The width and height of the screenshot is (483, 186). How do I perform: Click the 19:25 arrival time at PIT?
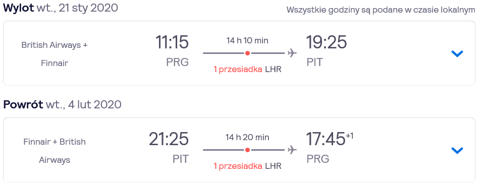coord(326,42)
